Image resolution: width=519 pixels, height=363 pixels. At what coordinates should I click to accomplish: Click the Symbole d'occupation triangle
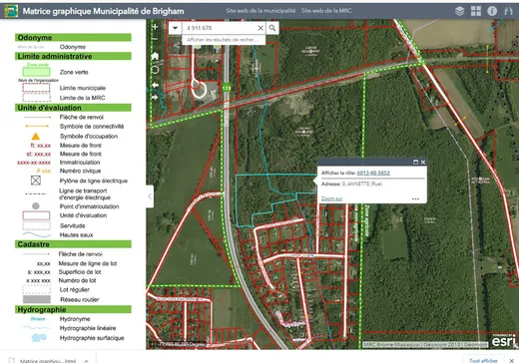coord(36,136)
